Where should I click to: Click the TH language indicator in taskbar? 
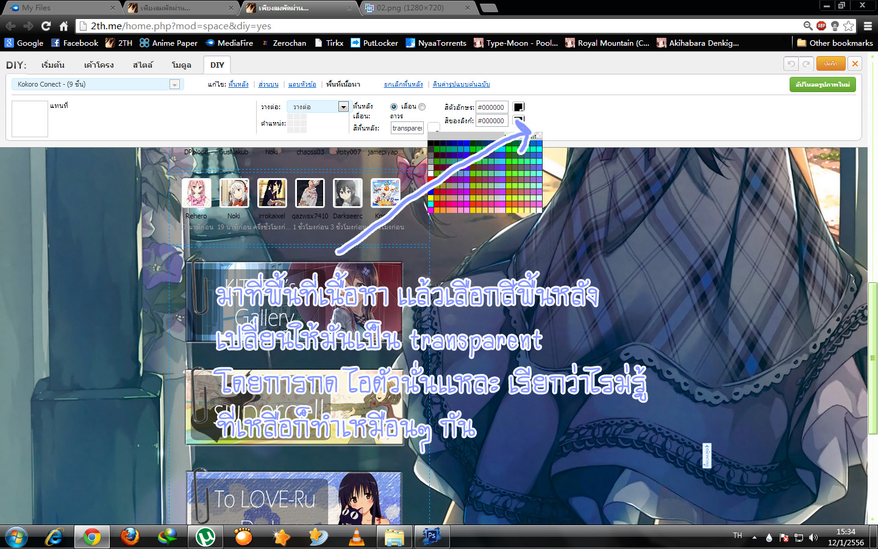click(737, 536)
